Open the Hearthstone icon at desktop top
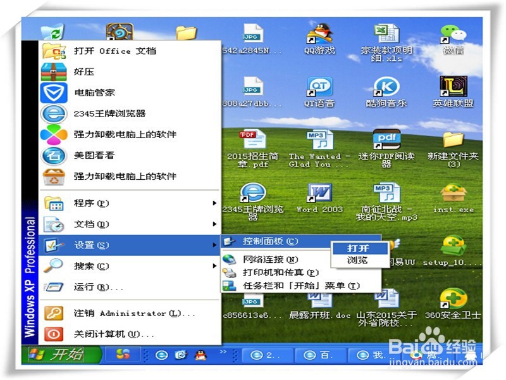This screenshot has height=380, width=506. (x=120, y=32)
